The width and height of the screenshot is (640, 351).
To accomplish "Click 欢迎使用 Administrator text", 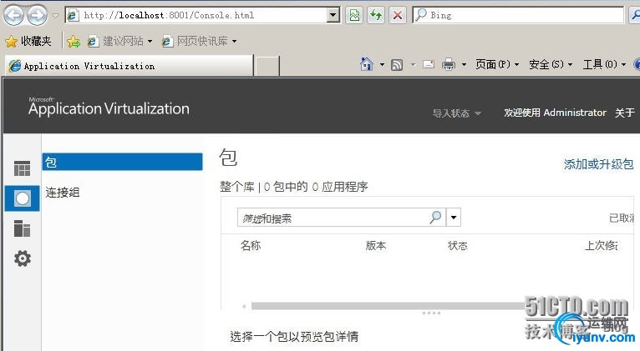I will click(x=555, y=113).
